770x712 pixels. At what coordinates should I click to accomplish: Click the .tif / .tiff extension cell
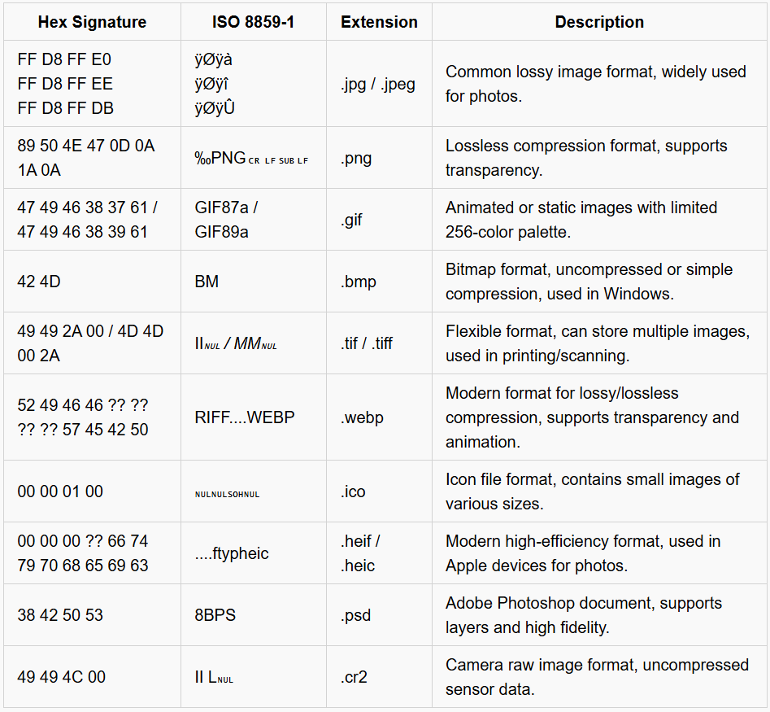point(367,343)
